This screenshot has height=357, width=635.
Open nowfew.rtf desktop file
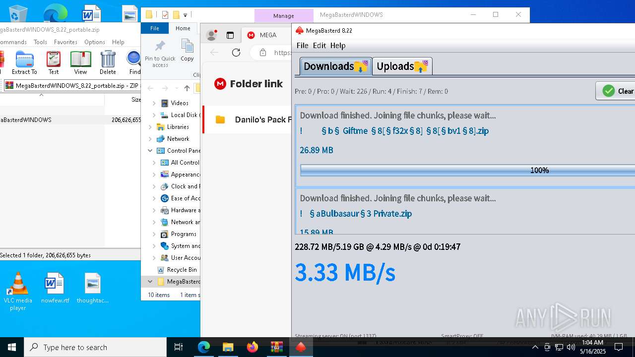click(x=55, y=288)
